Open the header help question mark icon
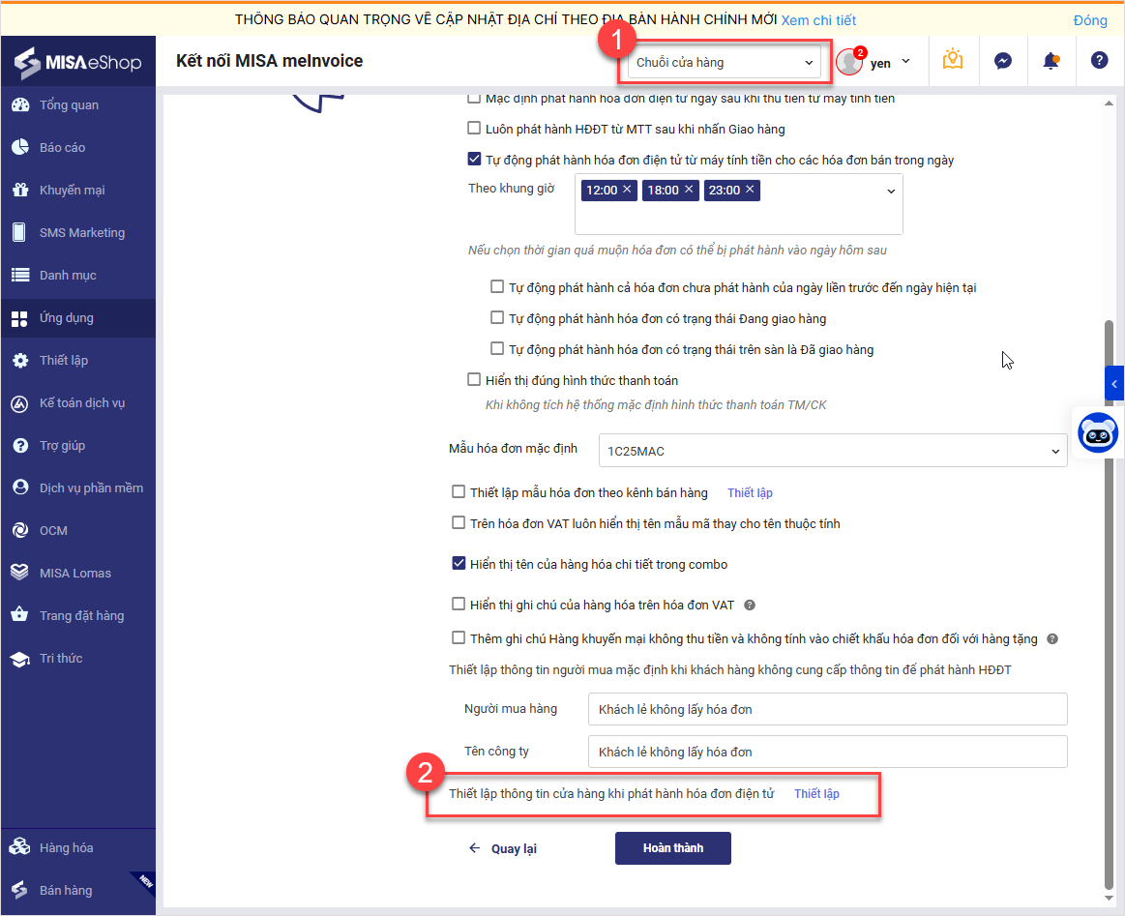The width and height of the screenshot is (1125, 916). [x=1099, y=60]
